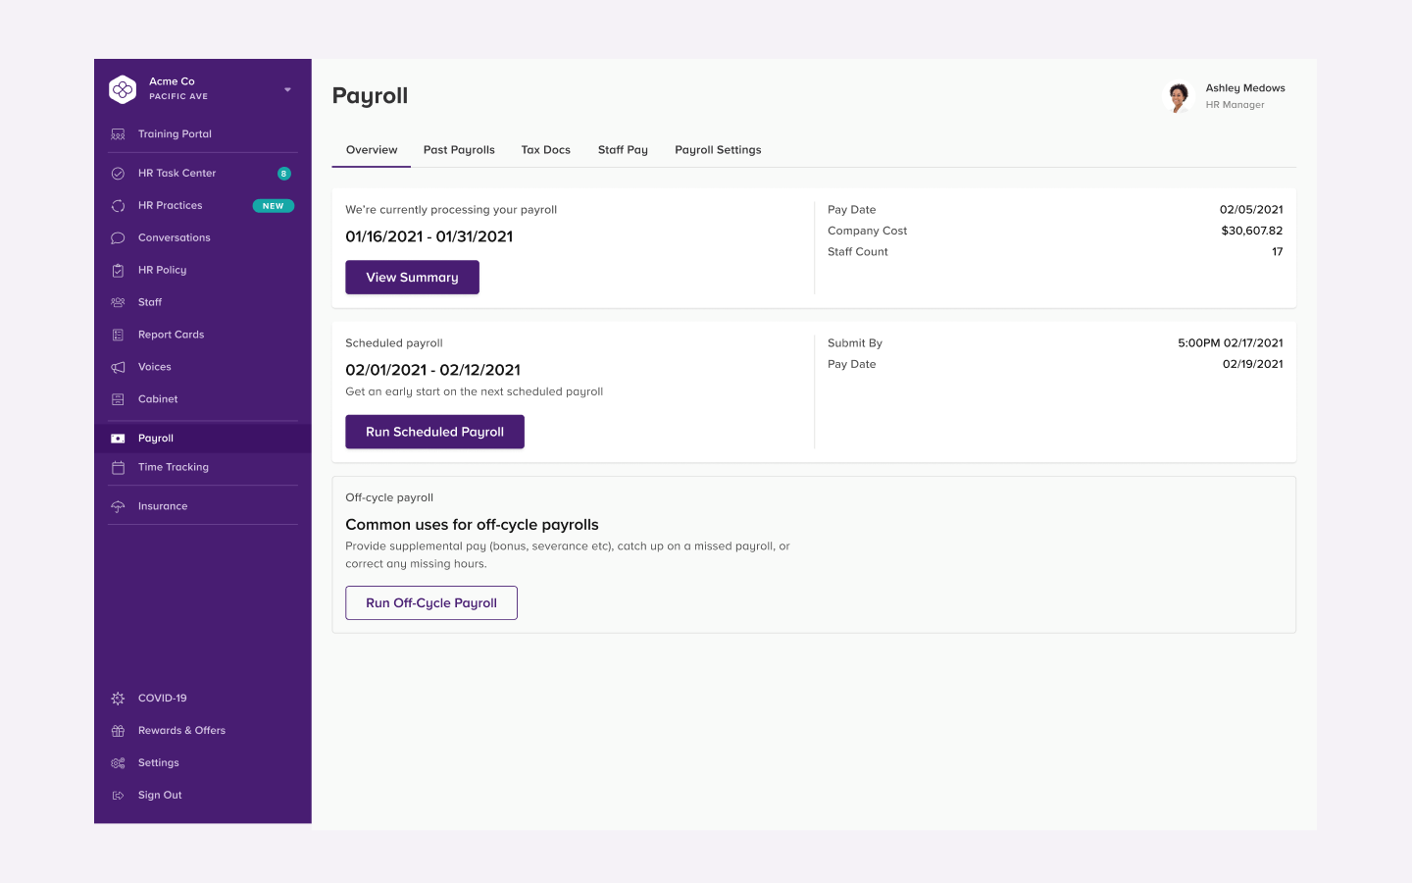Click the View Summary button

[412, 278]
